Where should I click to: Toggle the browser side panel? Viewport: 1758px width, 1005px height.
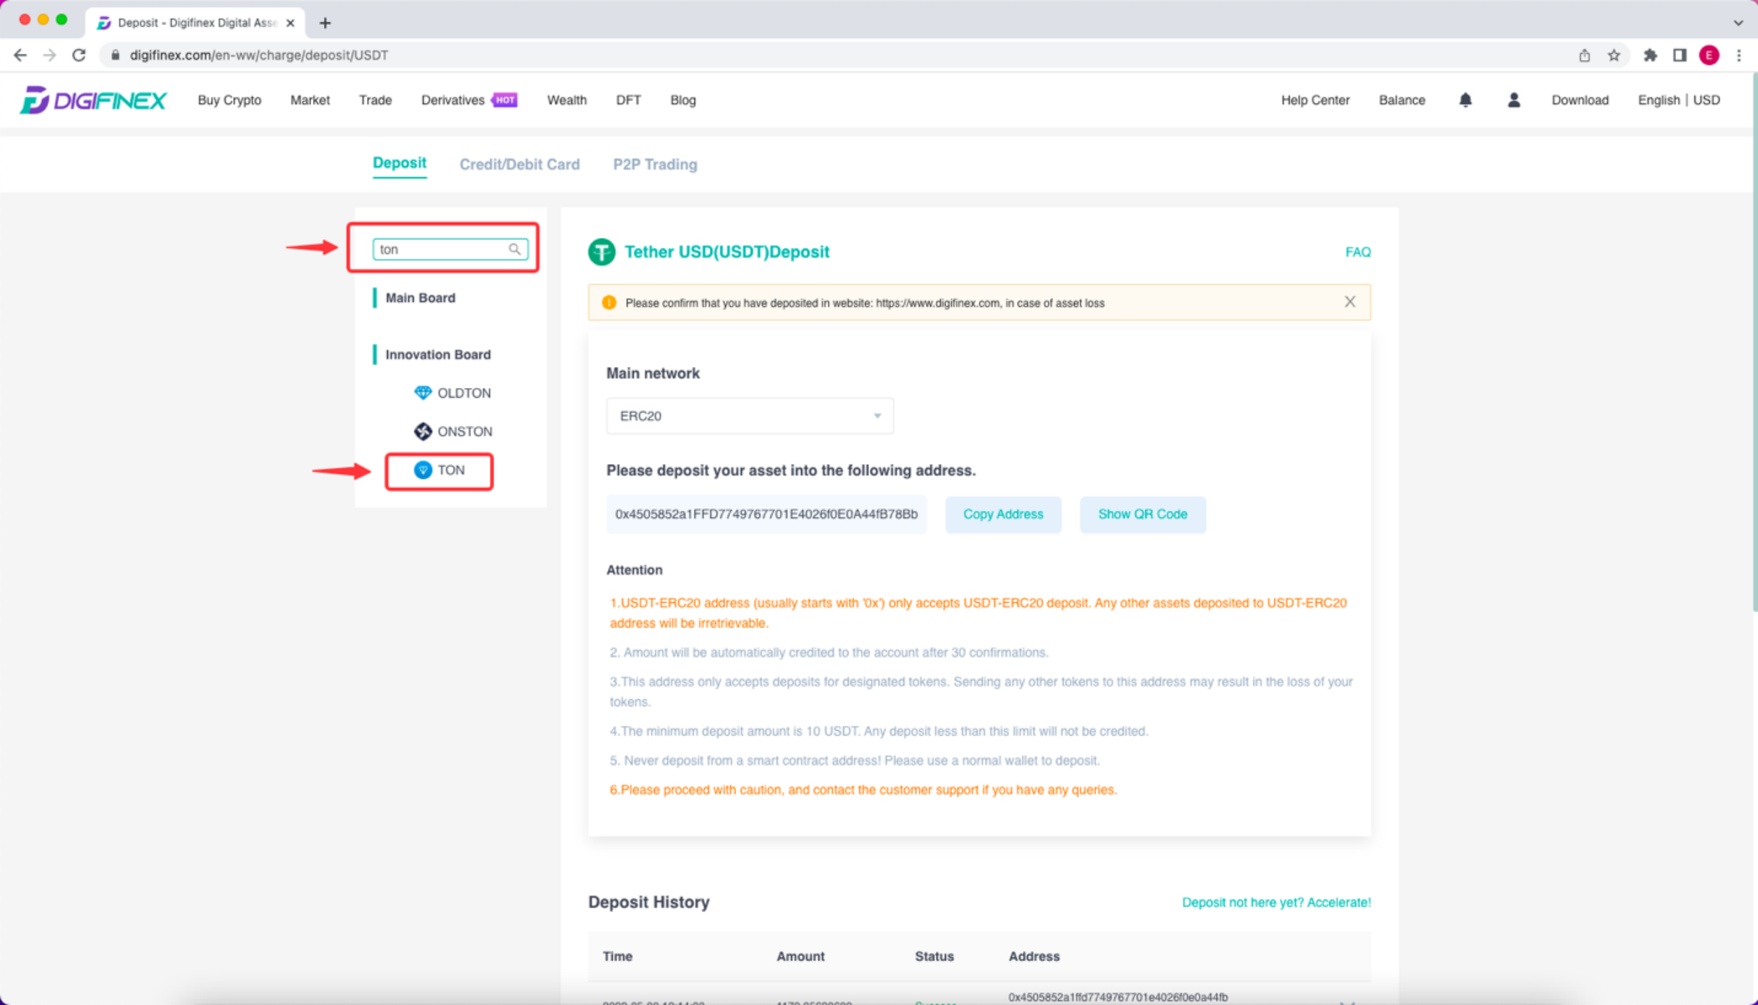tap(1679, 55)
